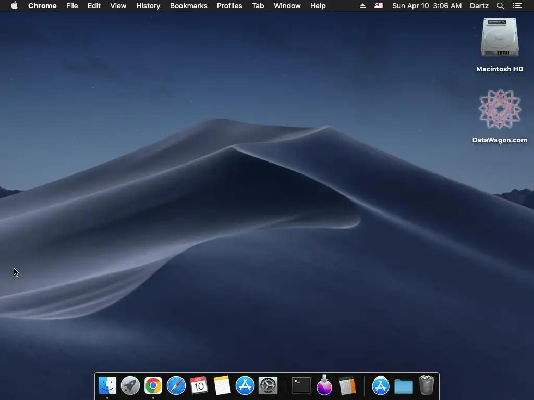The image size is (534, 400).
Task: Open the macOS installer purple icon
Action: point(324,386)
